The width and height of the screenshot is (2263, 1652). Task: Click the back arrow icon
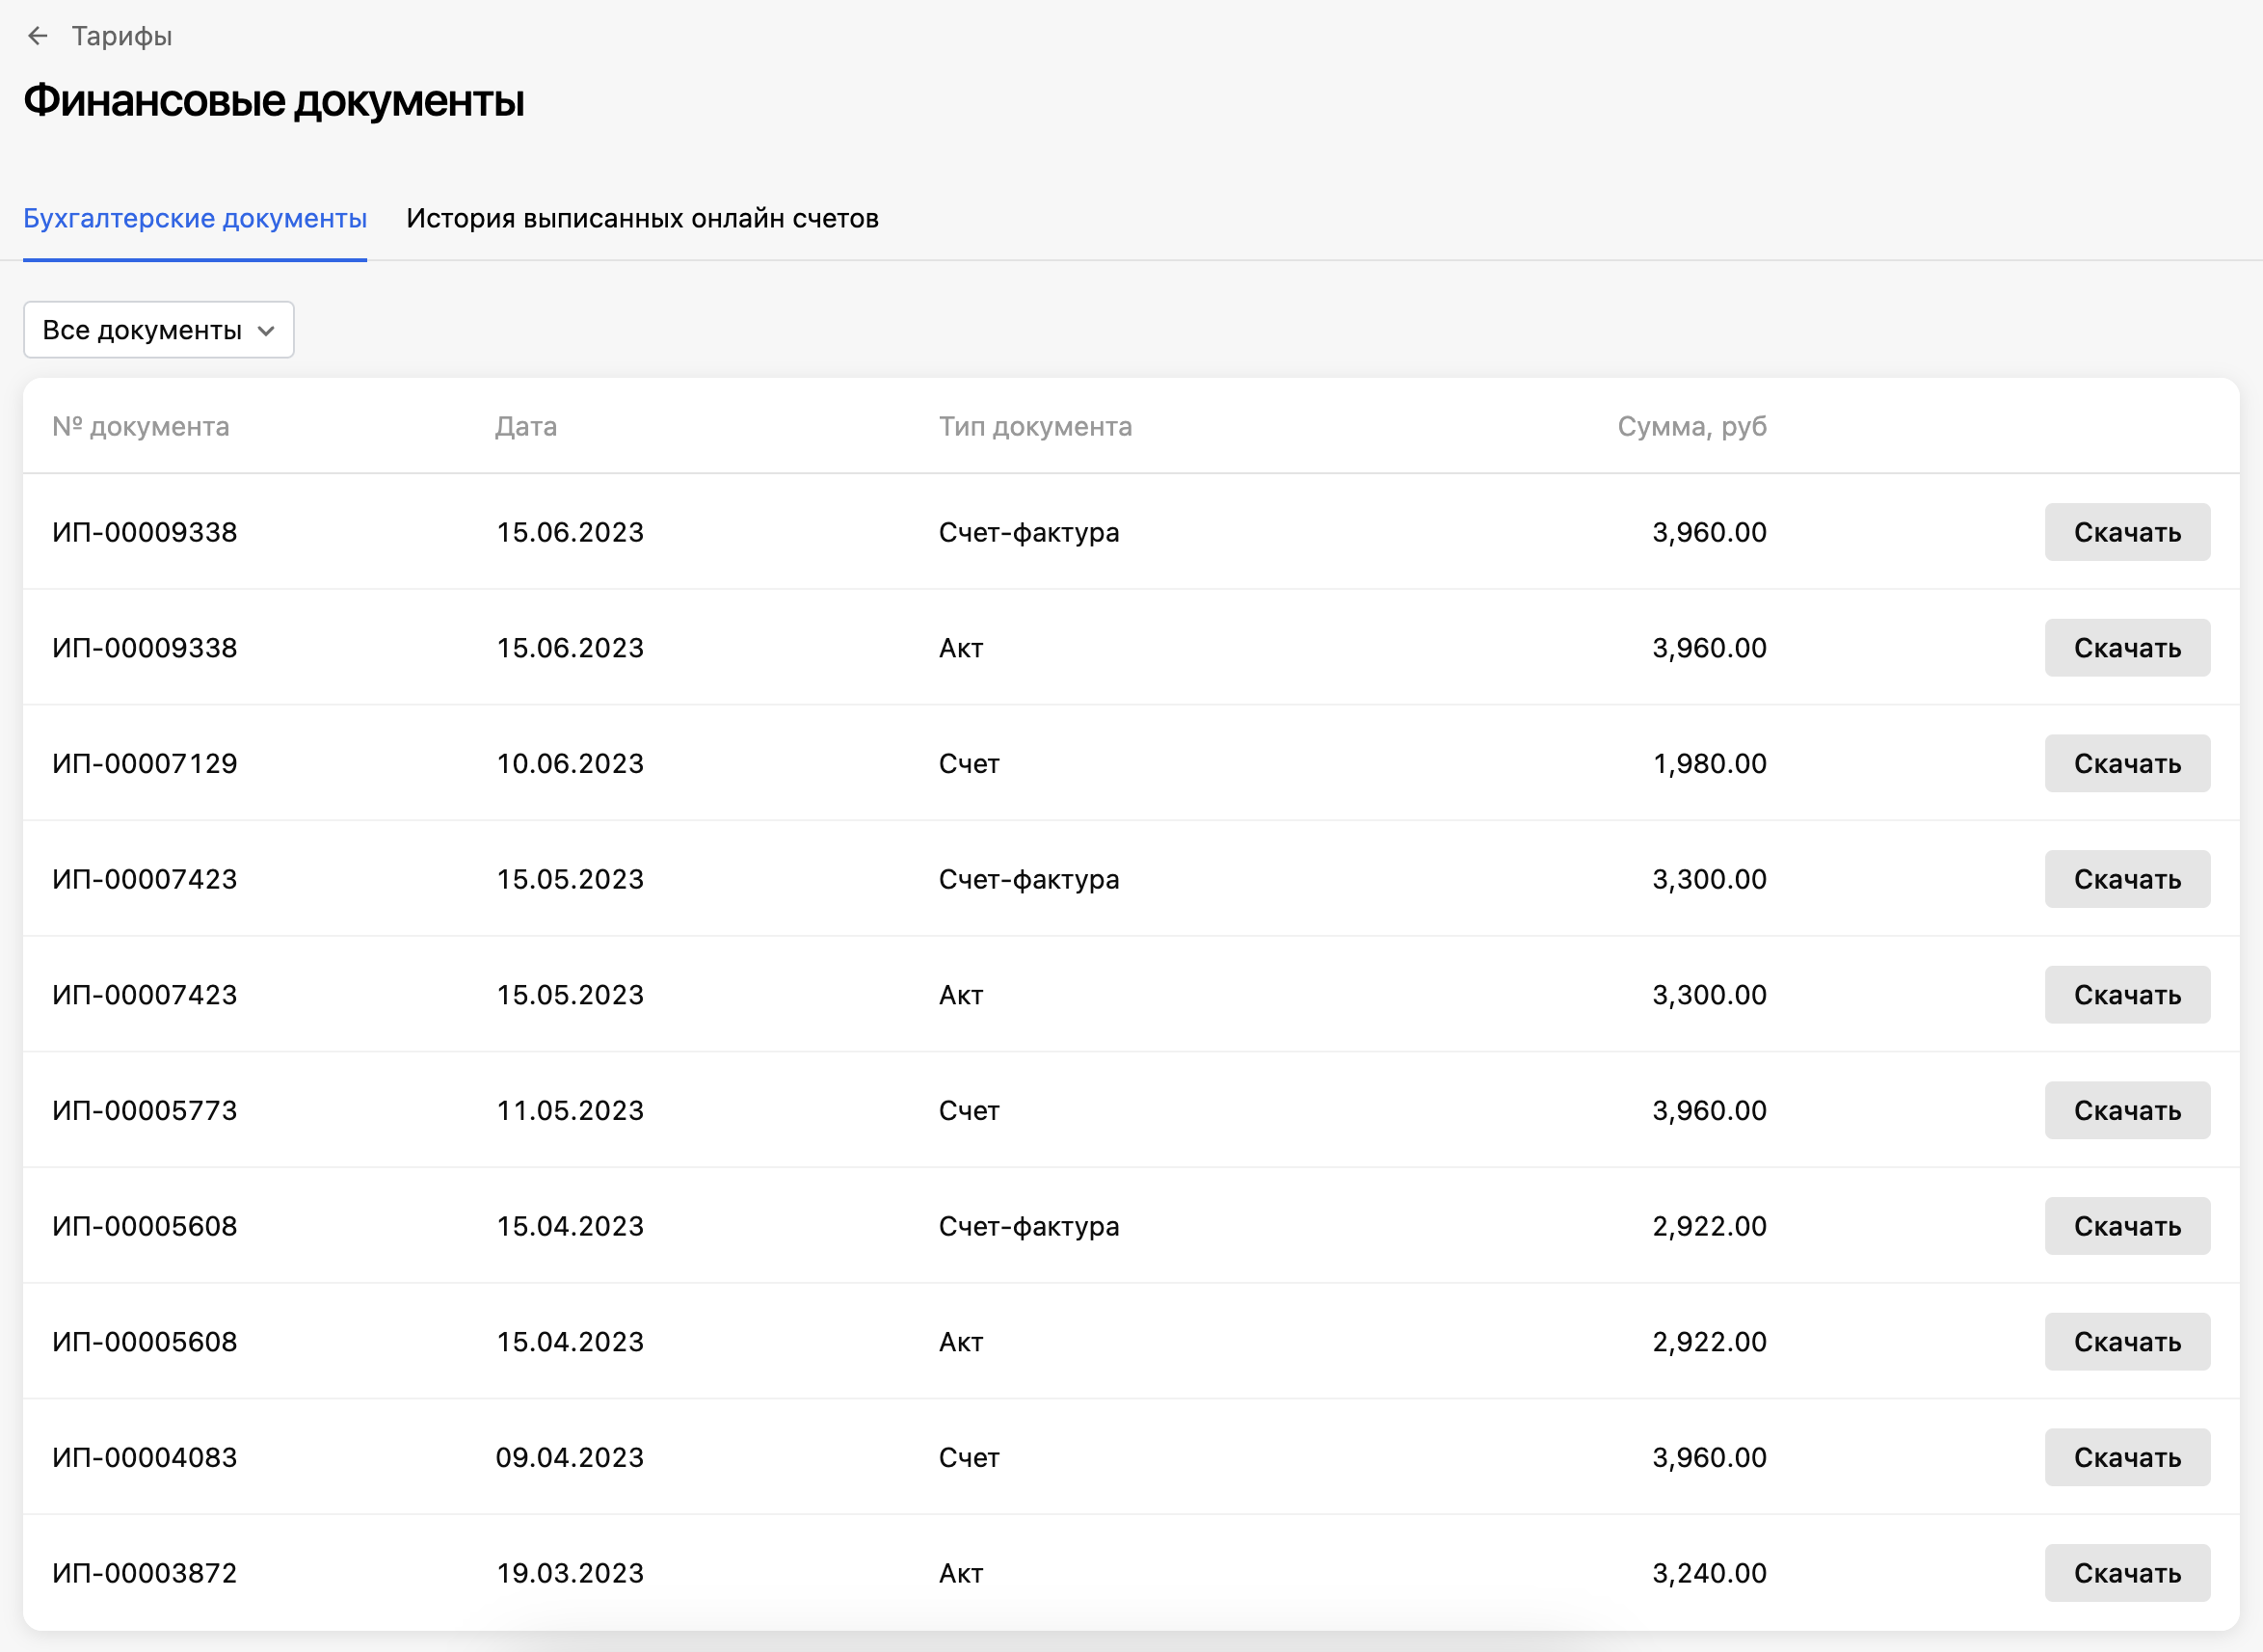click(x=38, y=37)
